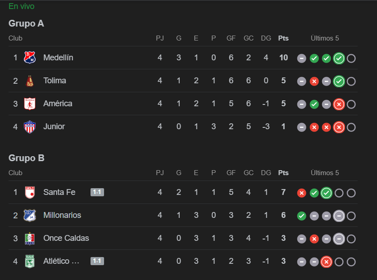Click Millonarios' green win result icon

(x=301, y=216)
